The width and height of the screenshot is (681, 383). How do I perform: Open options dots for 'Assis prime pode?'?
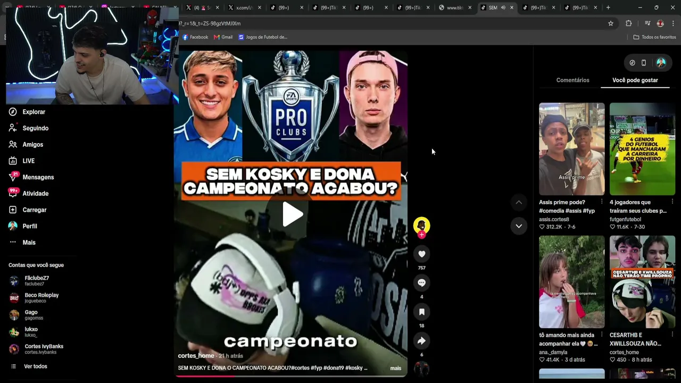(602, 202)
